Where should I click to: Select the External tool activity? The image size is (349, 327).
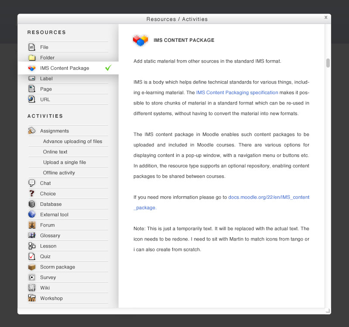[68, 215]
